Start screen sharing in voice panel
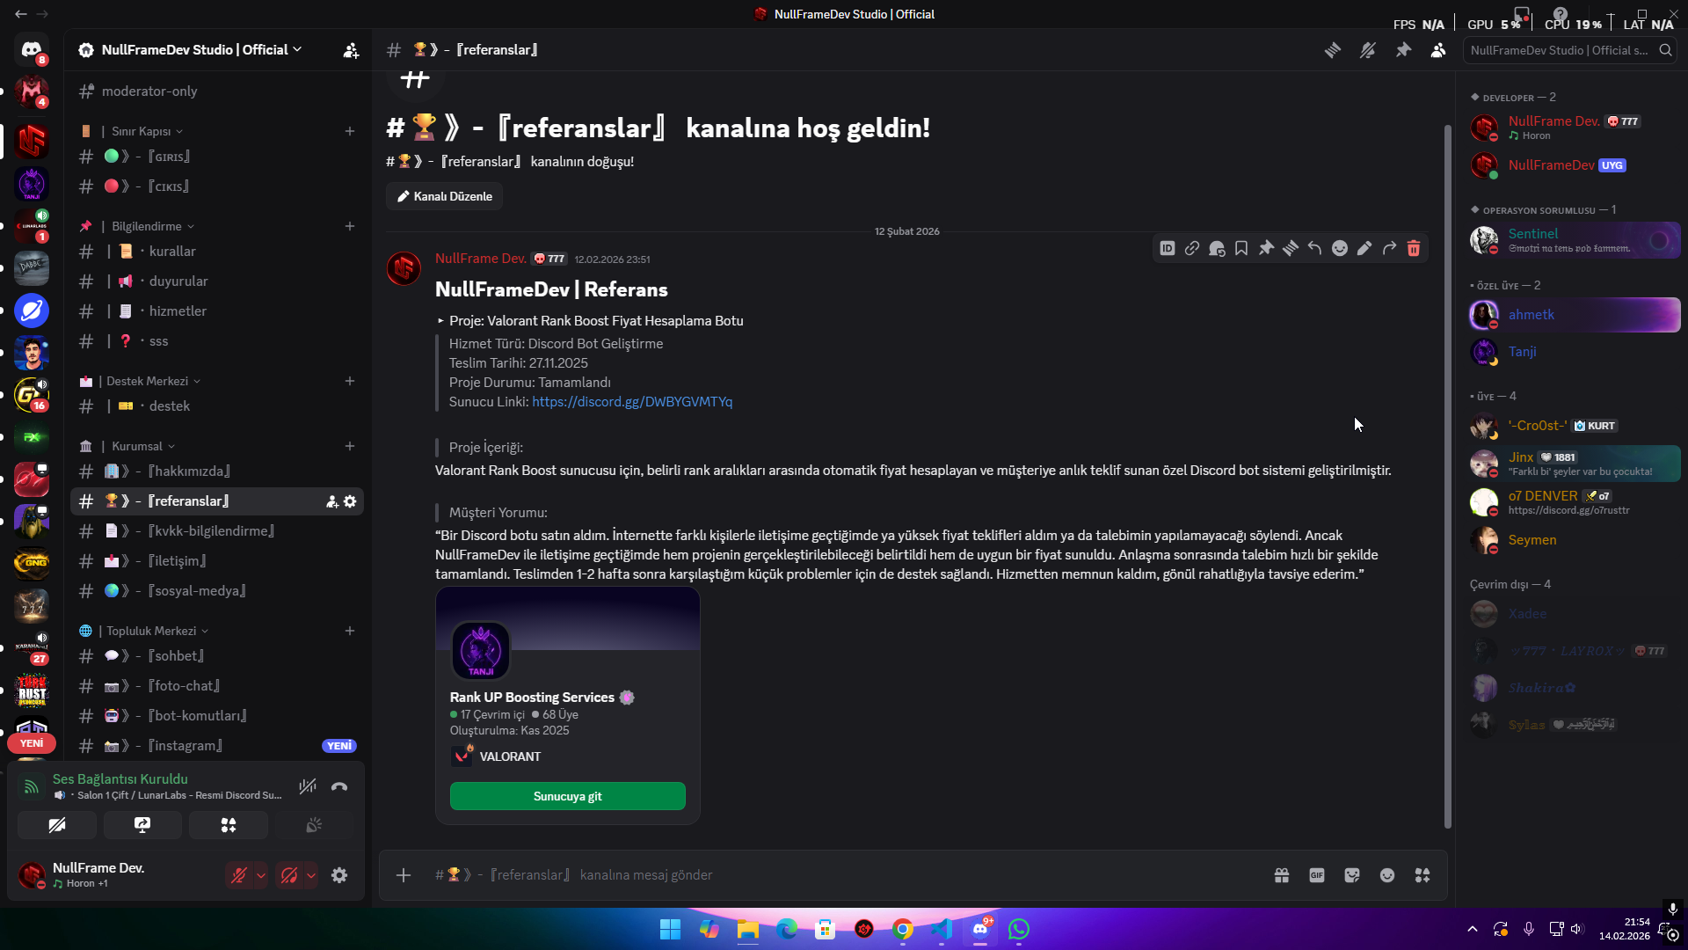 (142, 825)
